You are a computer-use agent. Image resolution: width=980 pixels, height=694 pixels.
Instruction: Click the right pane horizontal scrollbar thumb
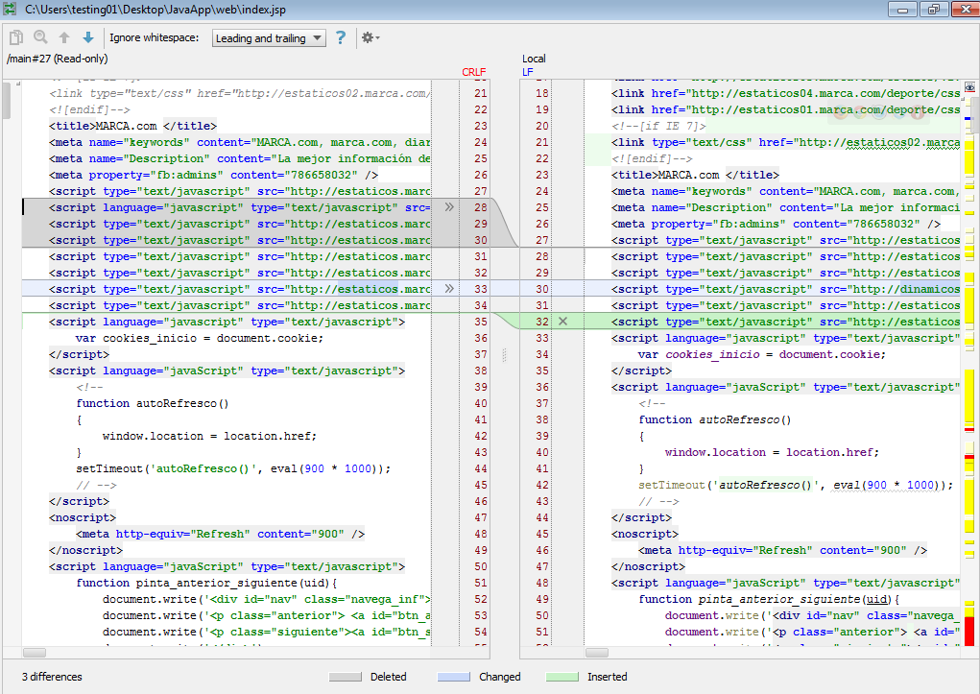point(597,653)
